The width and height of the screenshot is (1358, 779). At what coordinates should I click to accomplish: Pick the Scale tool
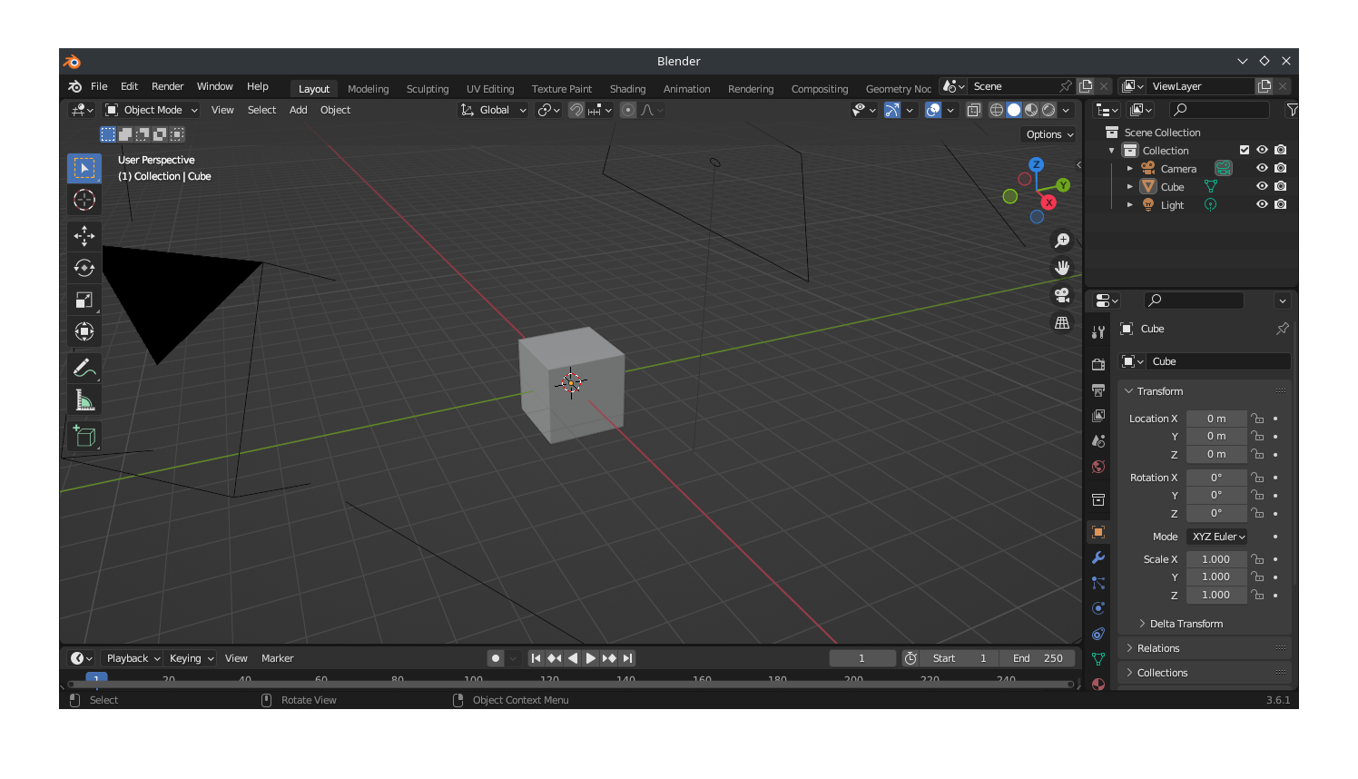(84, 300)
